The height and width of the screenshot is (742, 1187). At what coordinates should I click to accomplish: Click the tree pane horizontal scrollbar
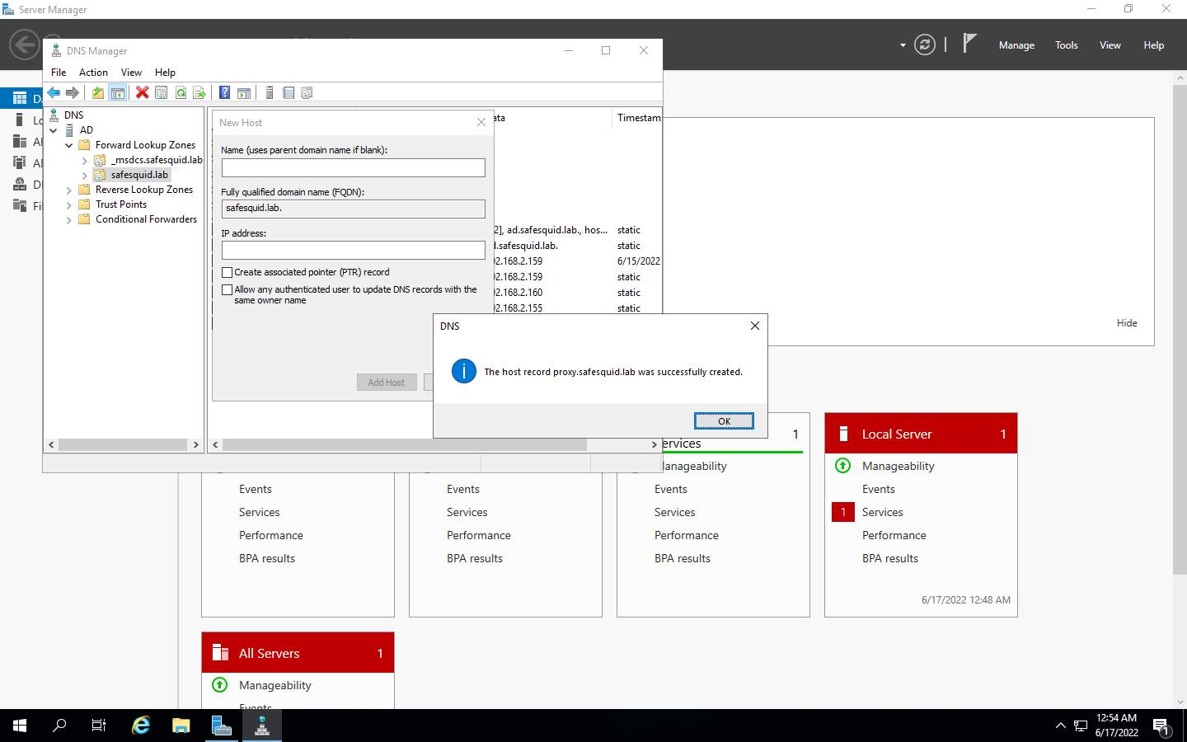click(124, 444)
